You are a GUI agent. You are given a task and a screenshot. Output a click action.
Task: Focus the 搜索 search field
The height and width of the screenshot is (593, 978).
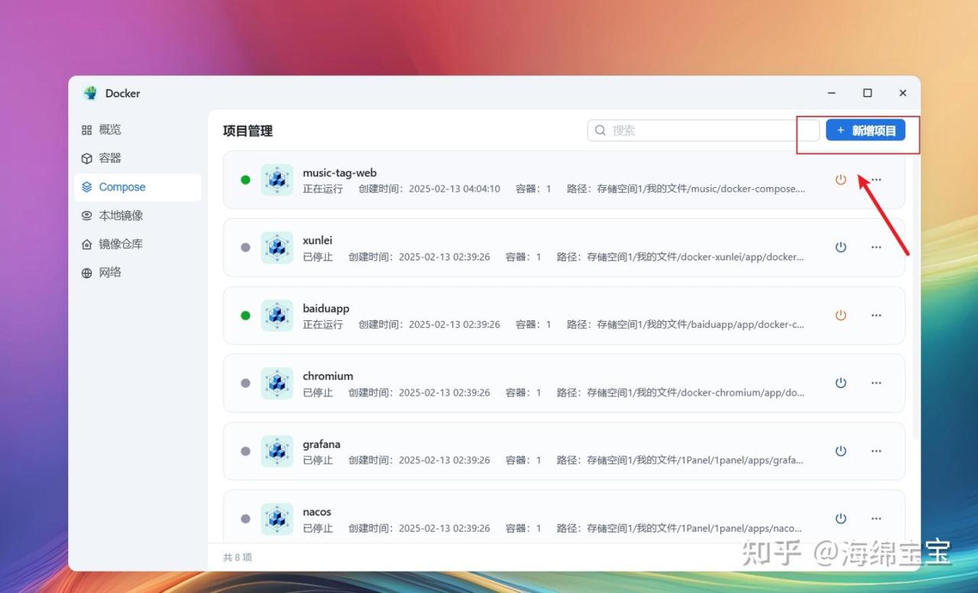coord(703,131)
